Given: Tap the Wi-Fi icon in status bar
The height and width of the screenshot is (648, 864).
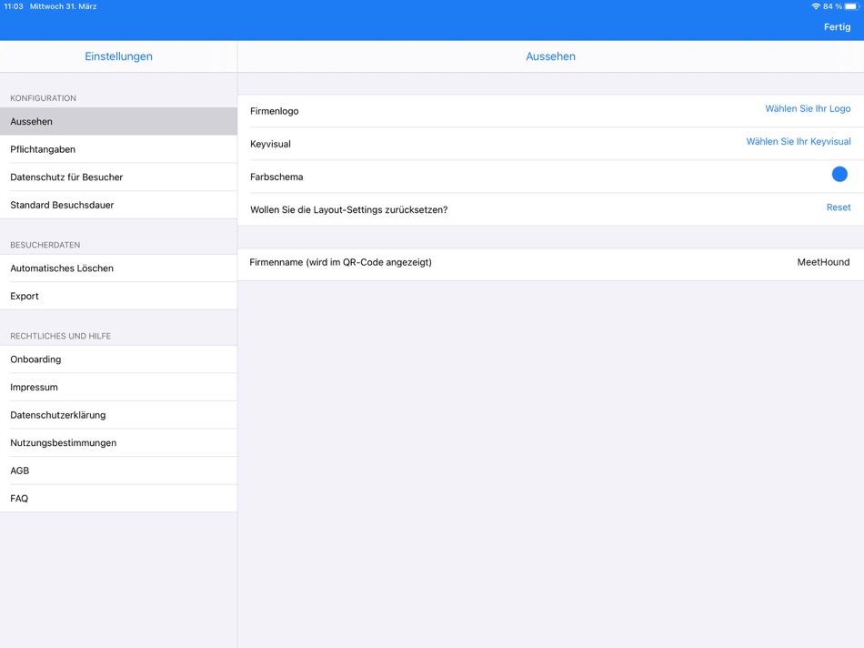Looking at the screenshot, I should [817, 5].
